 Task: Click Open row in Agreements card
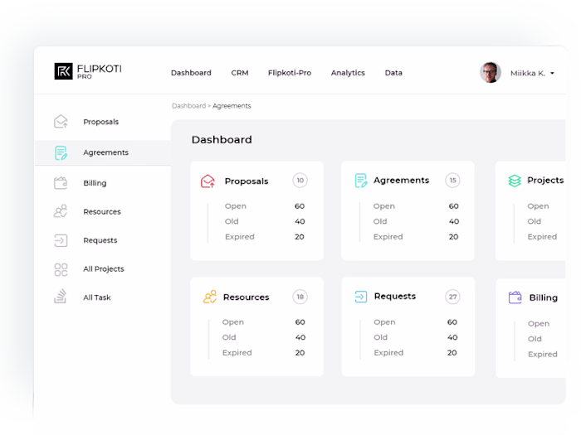click(x=416, y=206)
